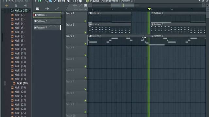Select the pencil Draw tool
The image size is (209, 117).
click(46, 1)
